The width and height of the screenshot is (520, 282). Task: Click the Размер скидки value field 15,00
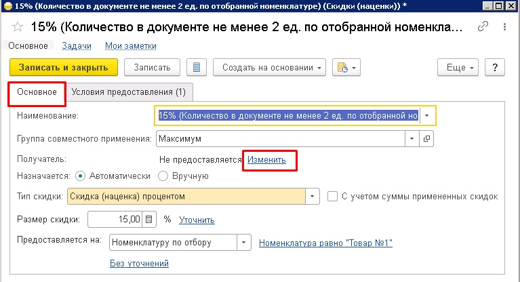pos(115,220)
